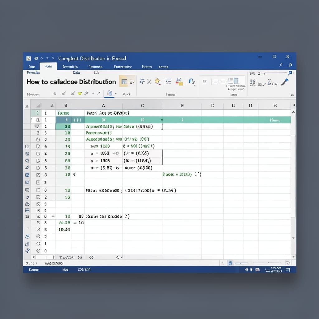Click the font size box showing 5

259,74
